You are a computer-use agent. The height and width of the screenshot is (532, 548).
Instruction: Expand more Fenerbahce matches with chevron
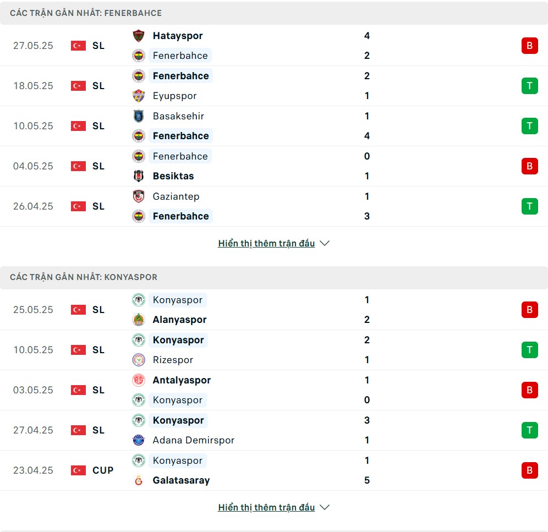tap(325, 243)
